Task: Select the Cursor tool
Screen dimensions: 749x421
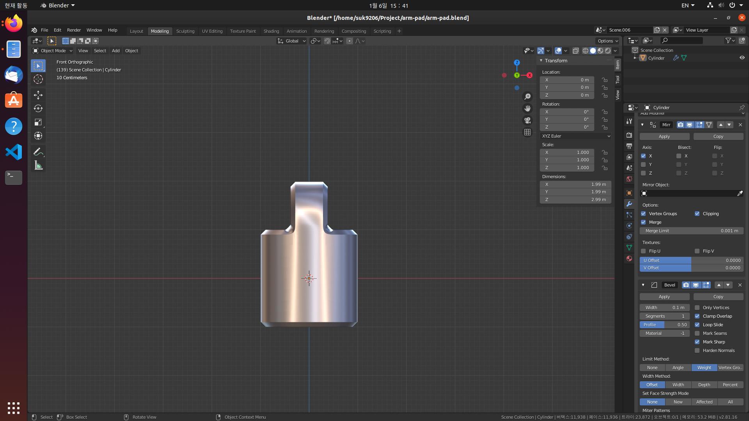Action: pyautogui.click(x=38, y=79)
